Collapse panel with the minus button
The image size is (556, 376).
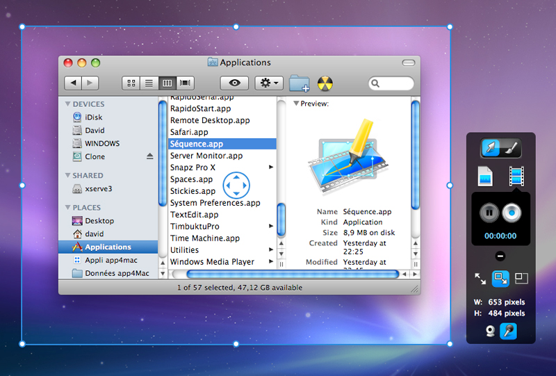(500, 256)
